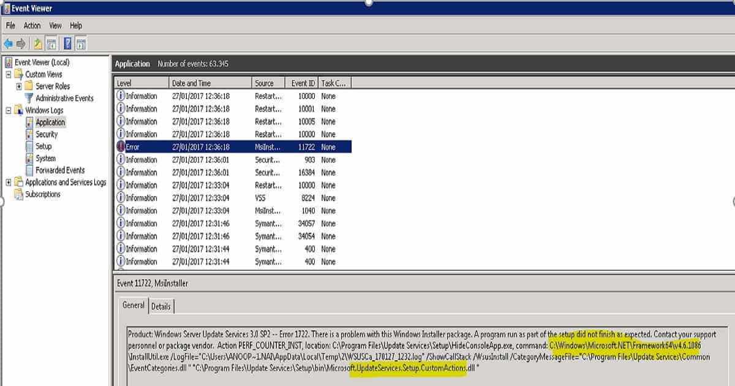
Task: Sort by the Source column header
Action: (x=269, y=83)
